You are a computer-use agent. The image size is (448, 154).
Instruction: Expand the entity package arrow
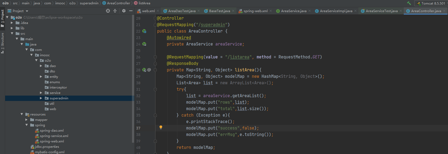[x=41, y=77]
